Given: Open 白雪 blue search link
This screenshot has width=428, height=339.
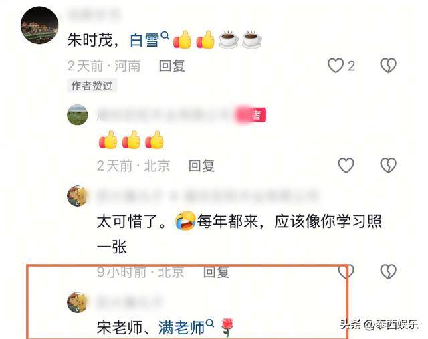Looking at the screenshot, I should [144, 40].
